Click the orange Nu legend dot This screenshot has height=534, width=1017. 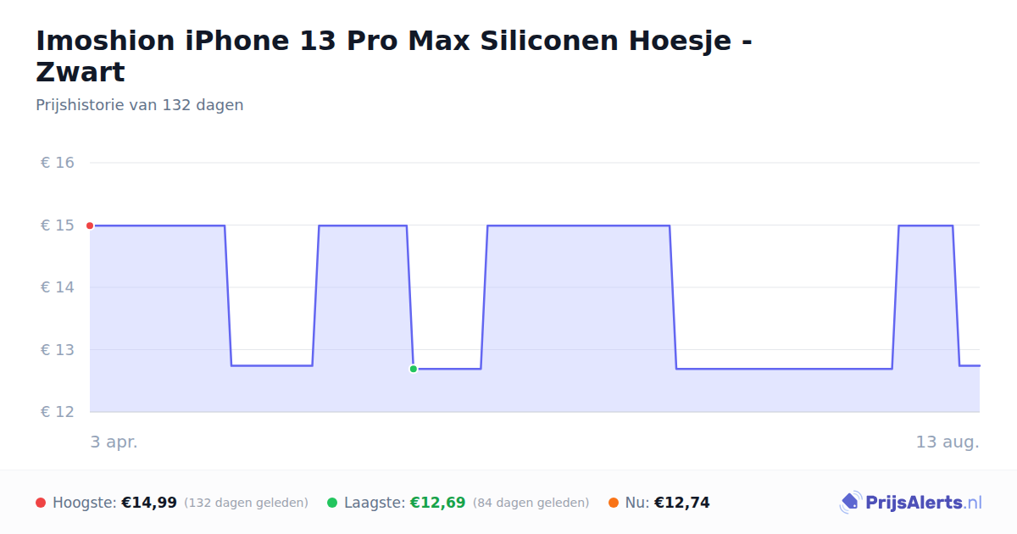pyautogui.click(x=614, y=503)
